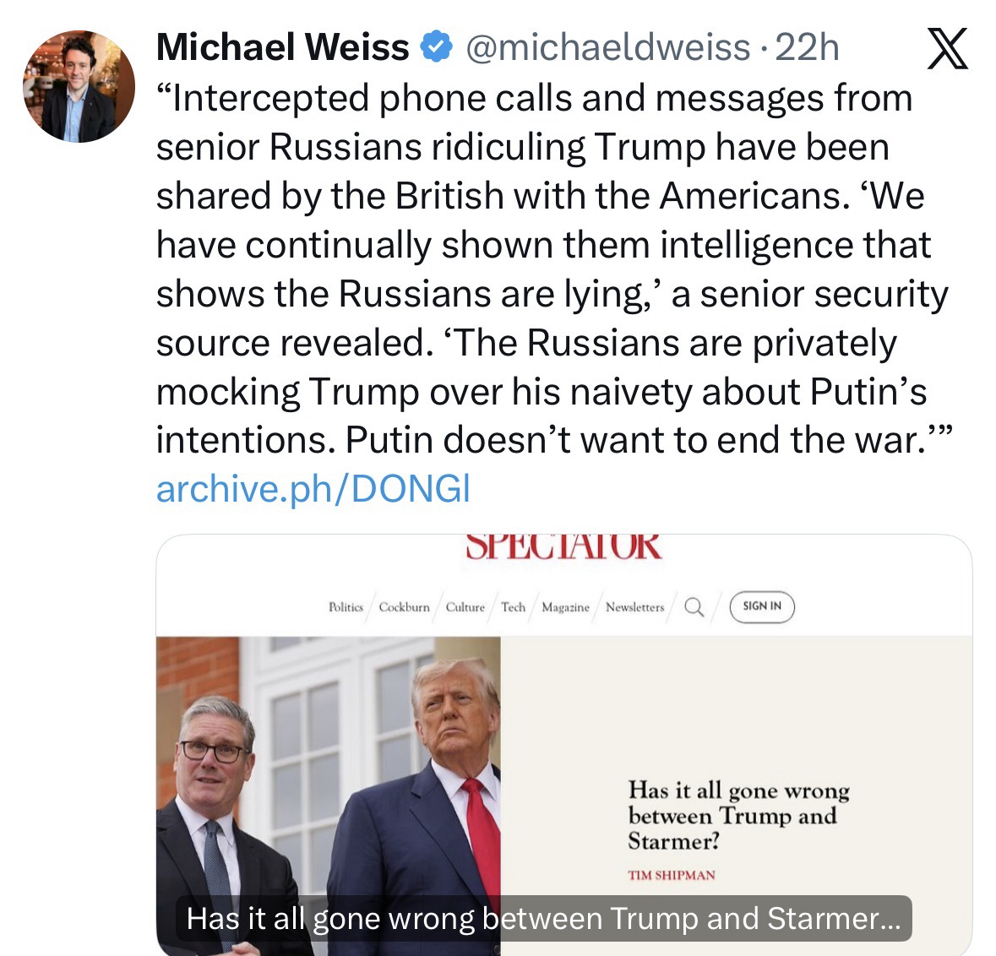The image size is (996, 956).
Task: Click the @michaeldweiss handle
Action: [606, 47]
